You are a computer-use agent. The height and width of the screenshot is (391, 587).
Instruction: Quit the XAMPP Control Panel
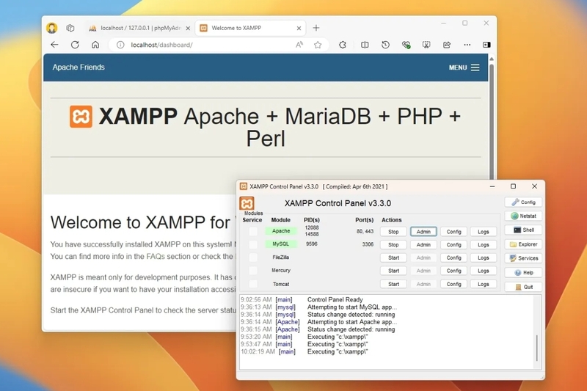523,287
